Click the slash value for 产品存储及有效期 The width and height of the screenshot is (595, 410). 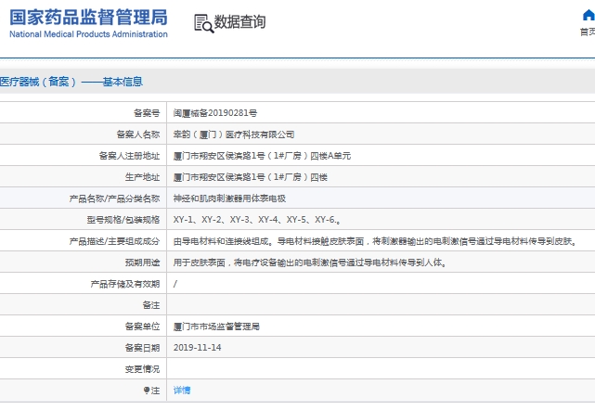[175, 284]
